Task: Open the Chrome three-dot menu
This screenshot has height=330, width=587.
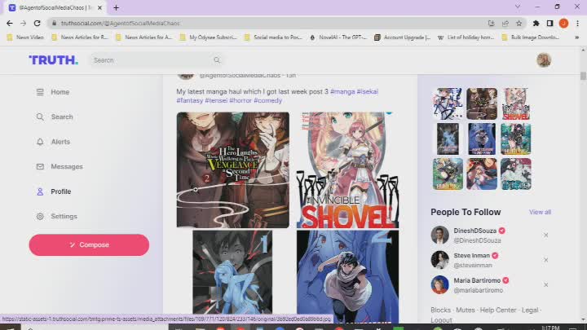Action: point(578,23)
